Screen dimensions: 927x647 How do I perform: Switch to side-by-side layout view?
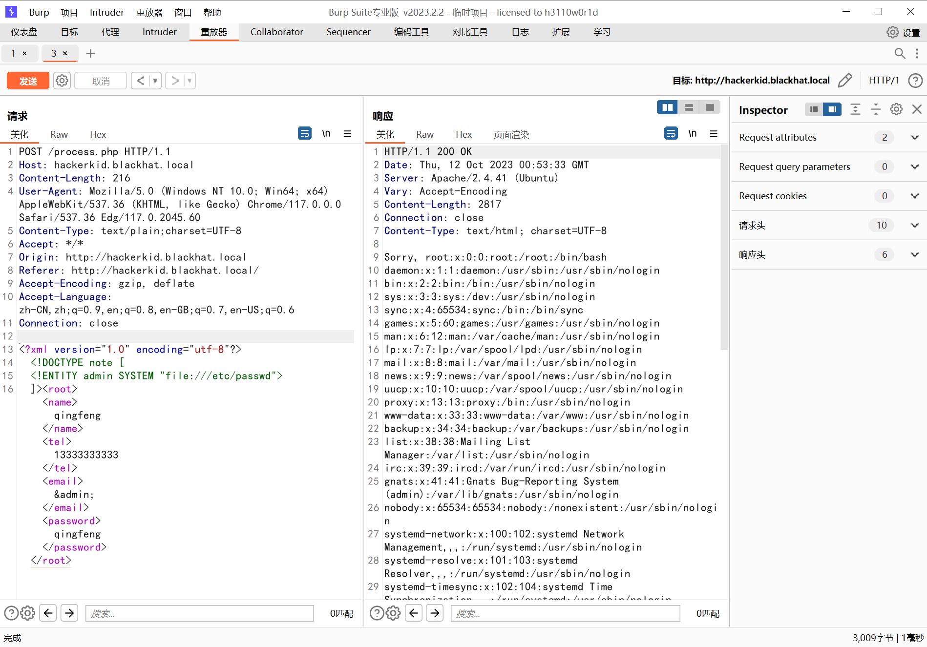coord(667,107)
